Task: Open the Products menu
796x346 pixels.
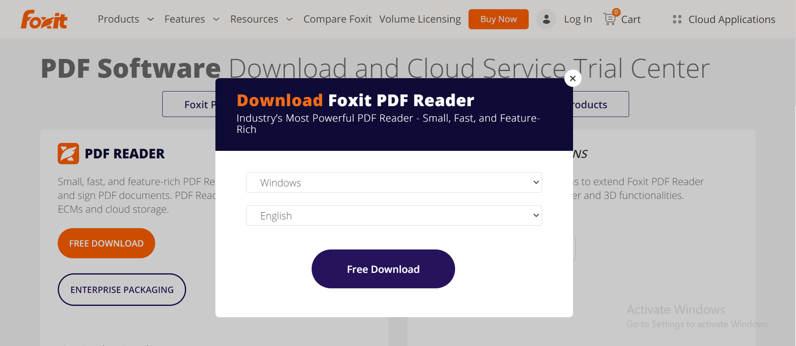Action: [x=118, y=19]
